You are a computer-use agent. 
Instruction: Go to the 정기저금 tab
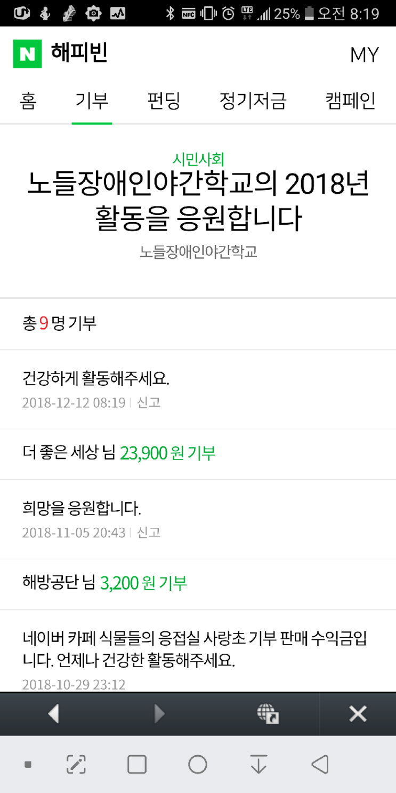[x=253, y=100]
